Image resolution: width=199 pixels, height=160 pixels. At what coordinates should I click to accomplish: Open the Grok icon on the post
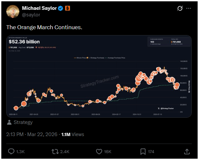tap(180, 8)
